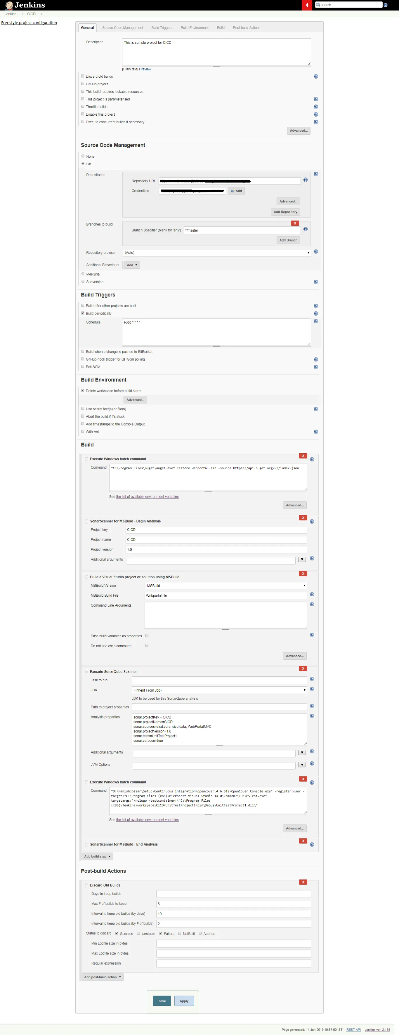Select None for source code management

[83, 156]
